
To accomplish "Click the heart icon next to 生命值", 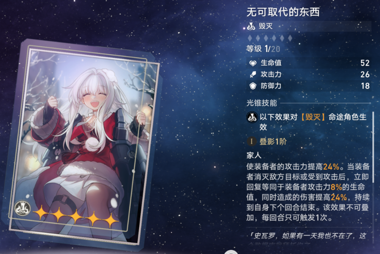I will coord(253,63).
